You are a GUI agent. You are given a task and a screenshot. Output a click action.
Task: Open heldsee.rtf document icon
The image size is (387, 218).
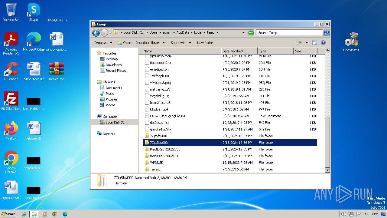(x=34, y=130)
